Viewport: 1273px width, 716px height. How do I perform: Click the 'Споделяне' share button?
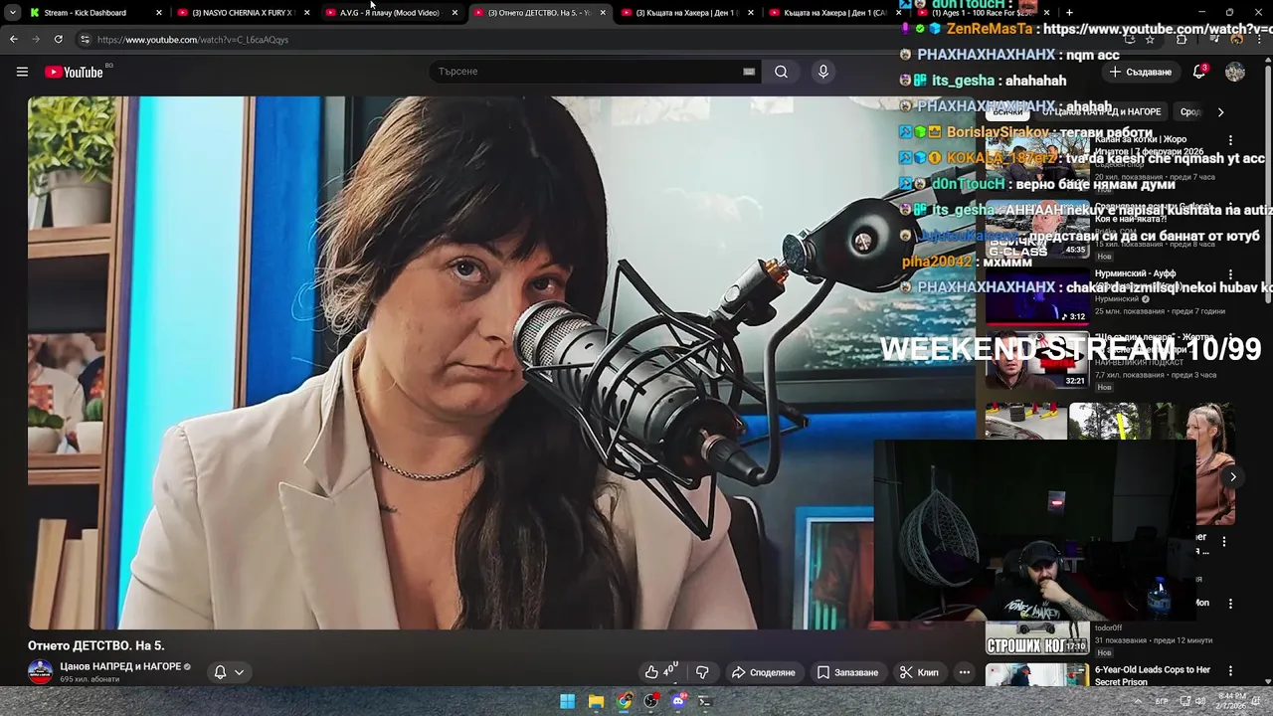[x=764, y=672]
